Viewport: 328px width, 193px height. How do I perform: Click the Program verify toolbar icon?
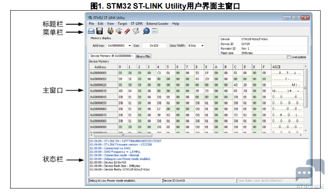(136, 31)
